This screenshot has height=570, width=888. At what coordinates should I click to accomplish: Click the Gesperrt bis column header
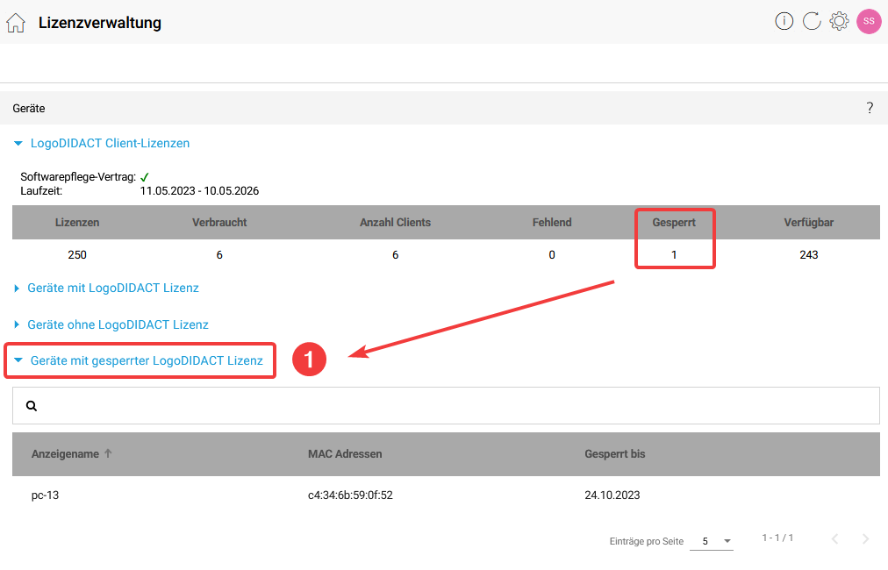tap(615, 454)
